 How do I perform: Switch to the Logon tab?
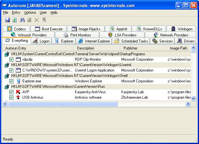pyautogui.click(x=41, y=41)
